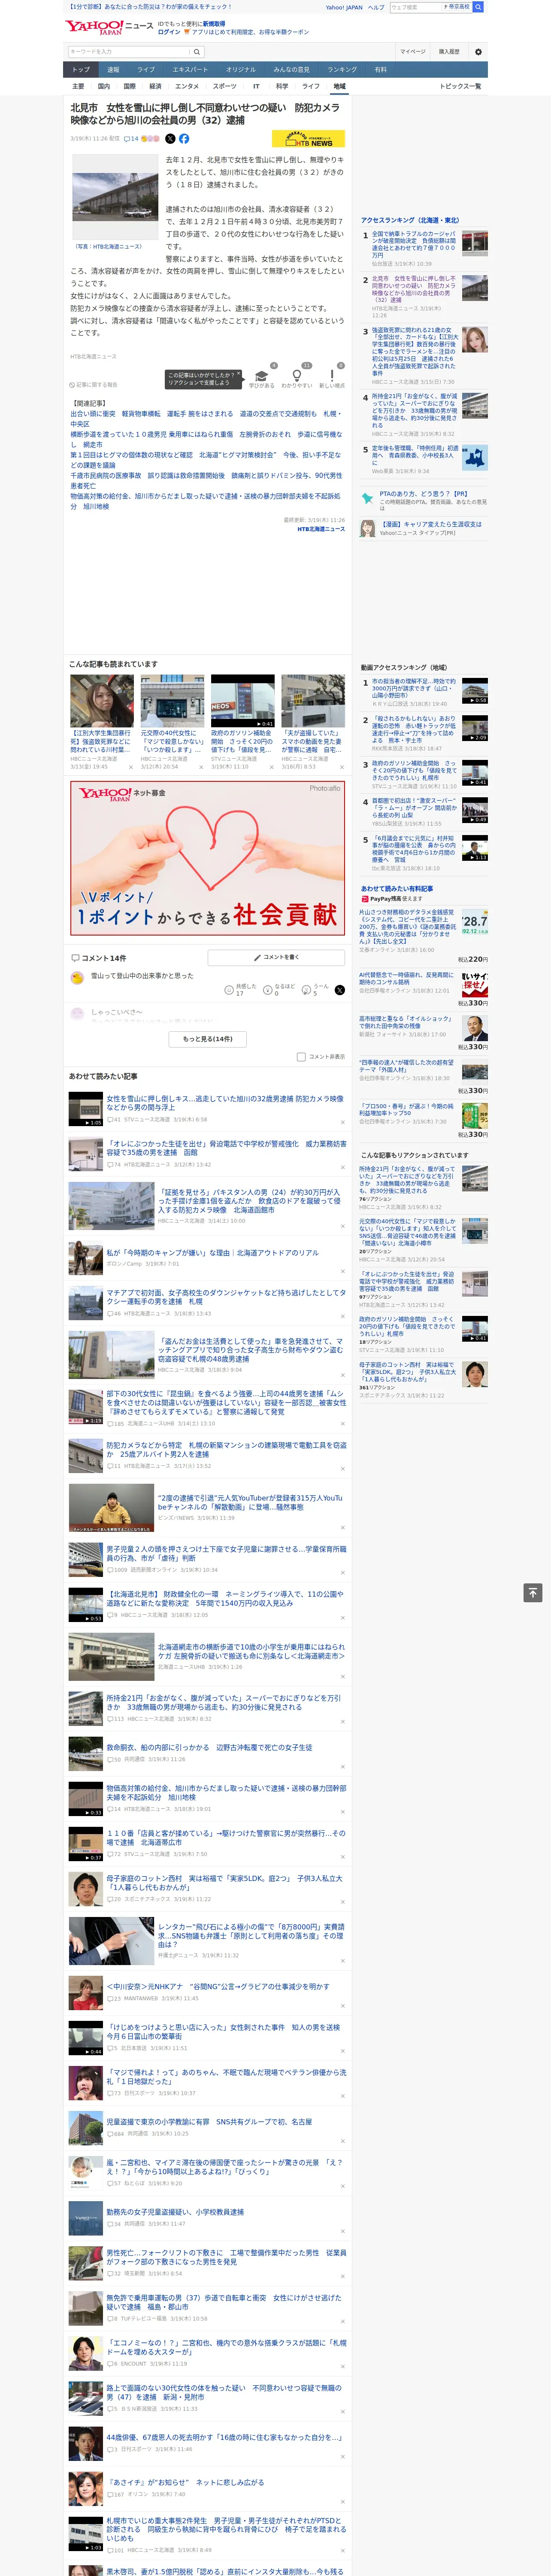551x2576 pixels.
Task: Toggle the コメント非表示 checkbox
Action: coord(301,1057)
